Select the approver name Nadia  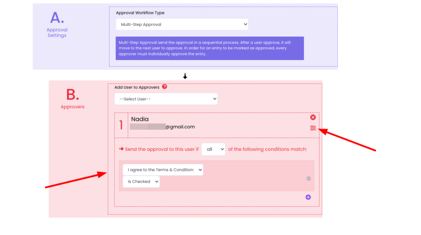click(140, 119)
